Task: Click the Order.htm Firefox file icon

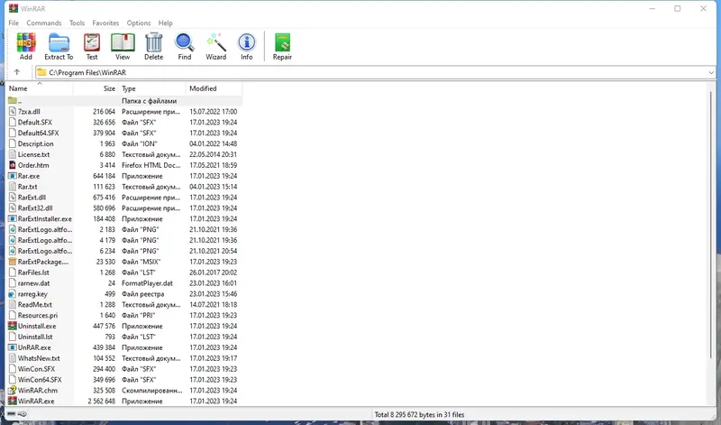Action: click(x=13, y=165)
